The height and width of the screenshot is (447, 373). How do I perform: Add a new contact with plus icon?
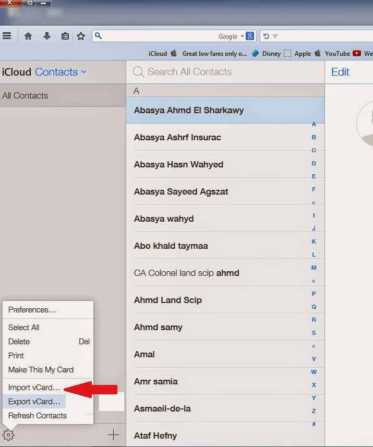click(x=113, y=434)
